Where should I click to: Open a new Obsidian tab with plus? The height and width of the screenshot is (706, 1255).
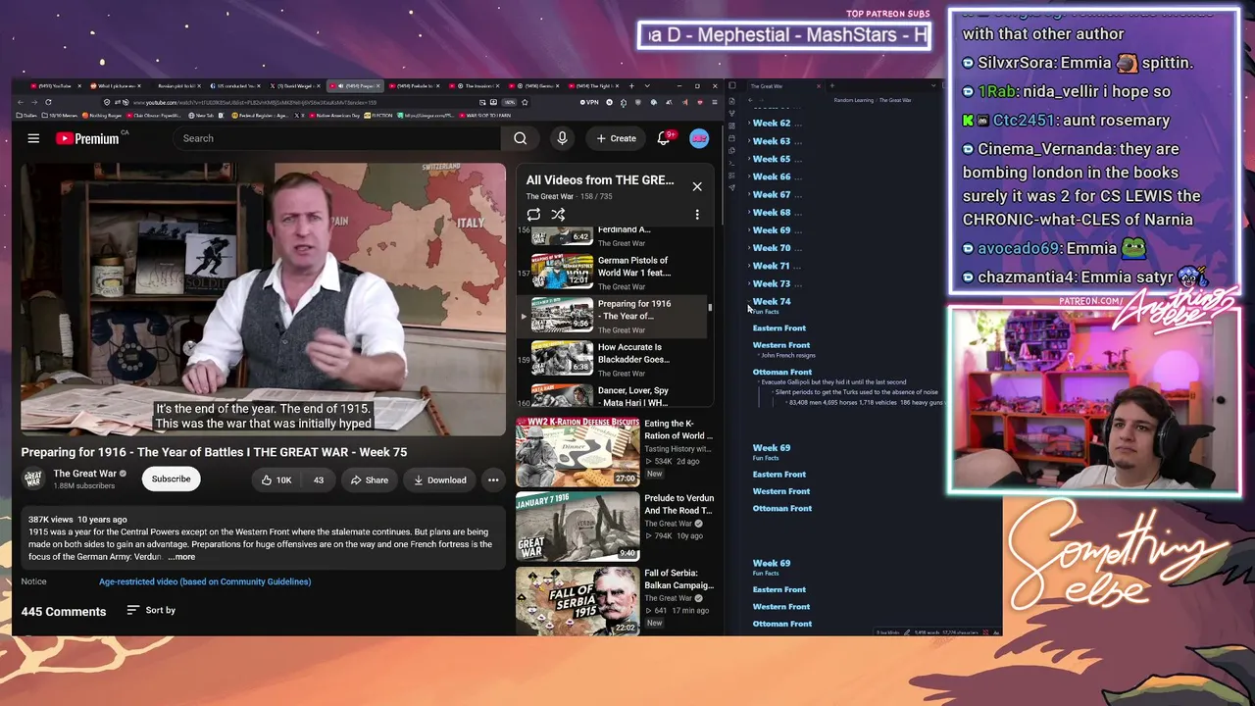coord(831,86)
